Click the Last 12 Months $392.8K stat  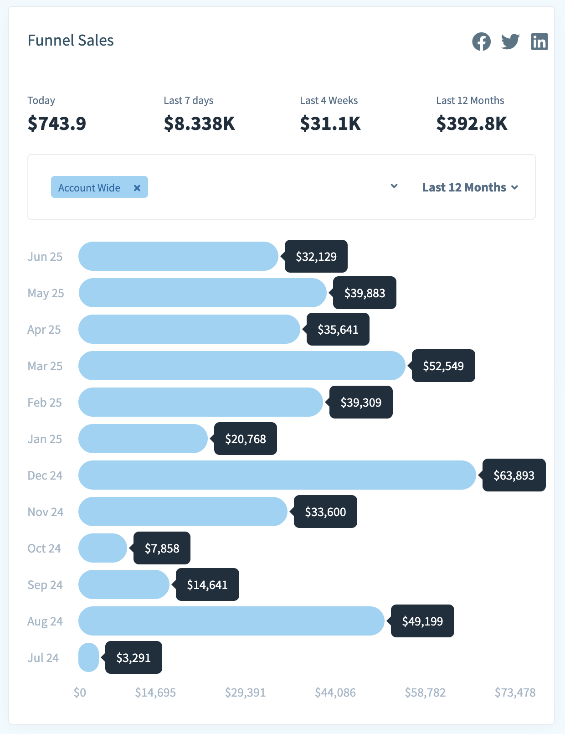click(472, 124)
